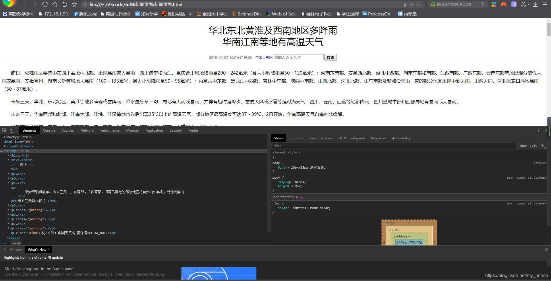
Task: Toggle the device toolbar icon
Action: pos(12,130)
